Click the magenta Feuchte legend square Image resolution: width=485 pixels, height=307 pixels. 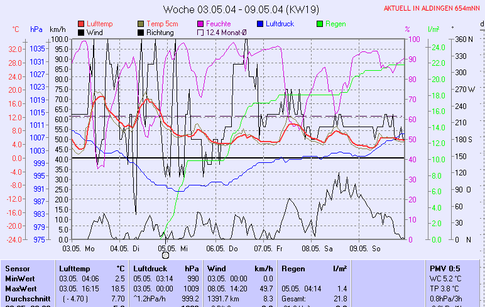pyautogui.click(x=200, y=23)
